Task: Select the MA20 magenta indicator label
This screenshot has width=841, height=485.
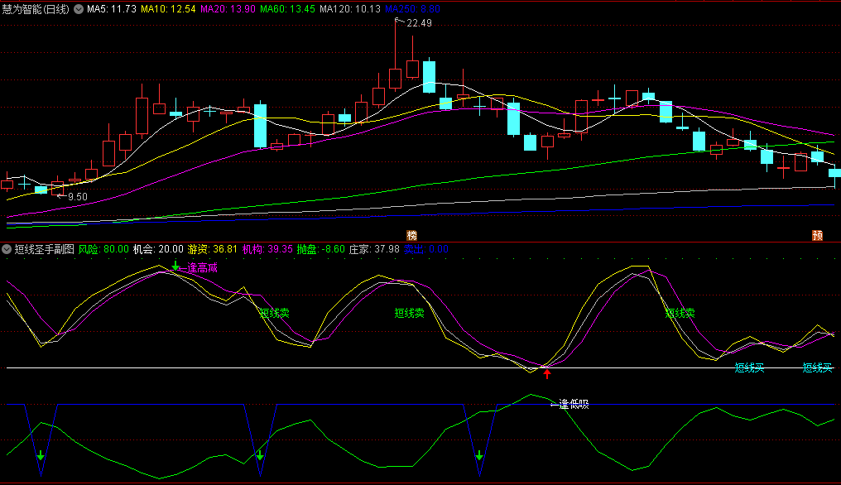Action: (x=228, y=9)
